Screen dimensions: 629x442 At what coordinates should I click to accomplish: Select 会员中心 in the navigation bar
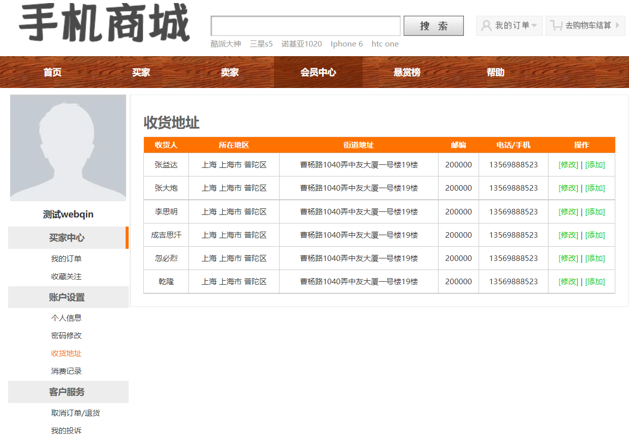pos(318,72)
